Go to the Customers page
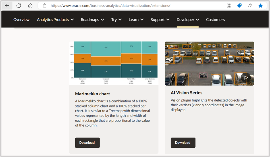Viewport: 270px width, 157px height. [x=215, y=20]
